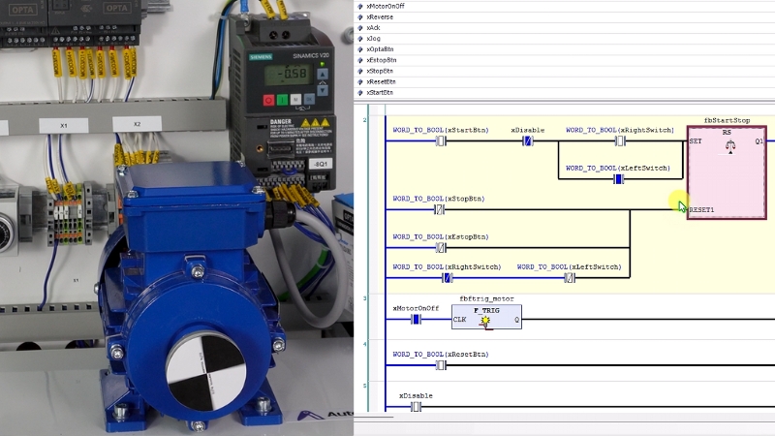Screen dimensions: 775x436
Task: Click the fbStartStop instance name above RS block
Action: 727,120
